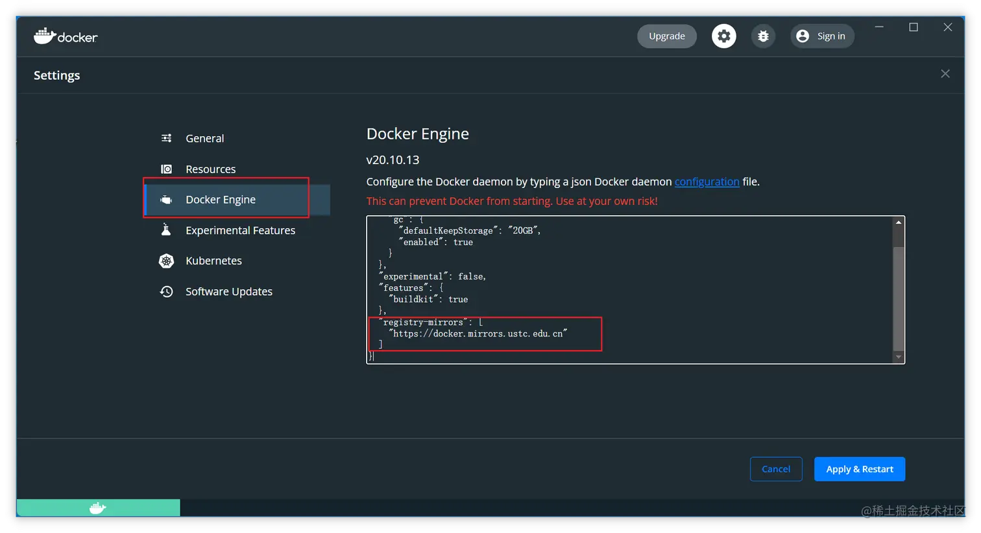
Task: Close the Docker Desktop window
Action: [x=948, y=27]
